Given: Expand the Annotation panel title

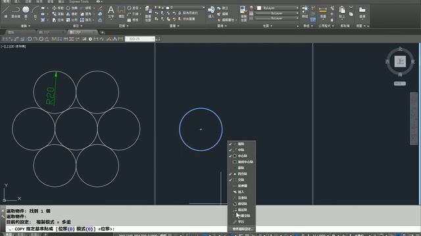Looking at the screenshot, I should pos(124,26).
